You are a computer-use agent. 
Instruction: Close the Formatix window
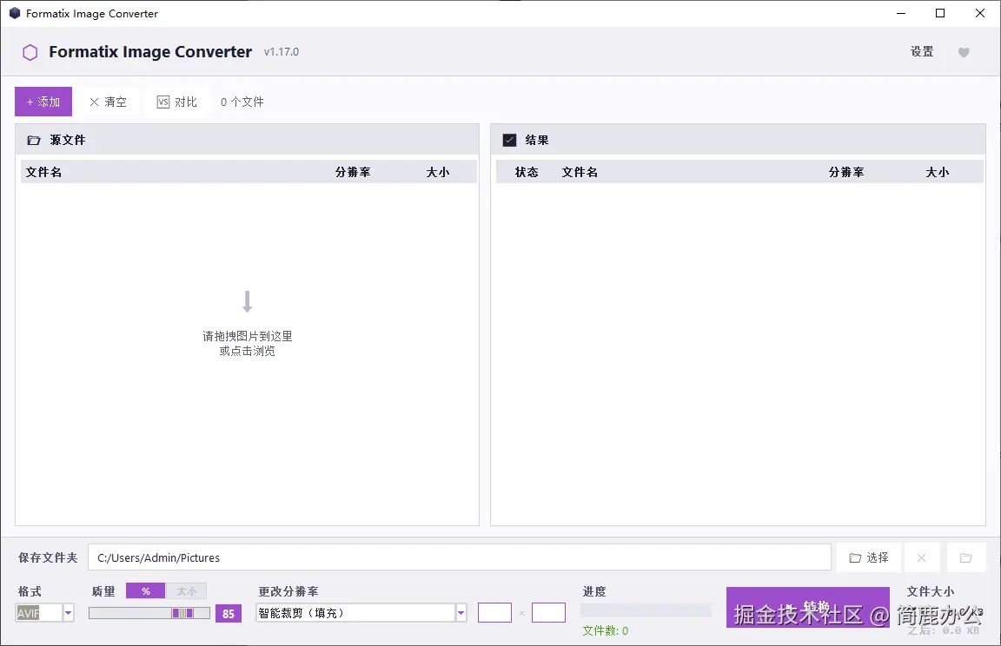point(980,13)
